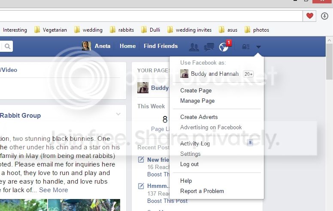Collapse the account dropdown arrow

pyautogui.click(x=258, y=47)
